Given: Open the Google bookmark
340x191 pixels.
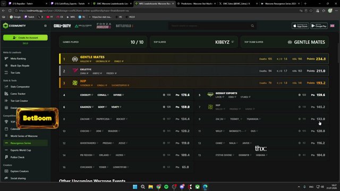Looking at the screenshot, I should tap(15, 17).
